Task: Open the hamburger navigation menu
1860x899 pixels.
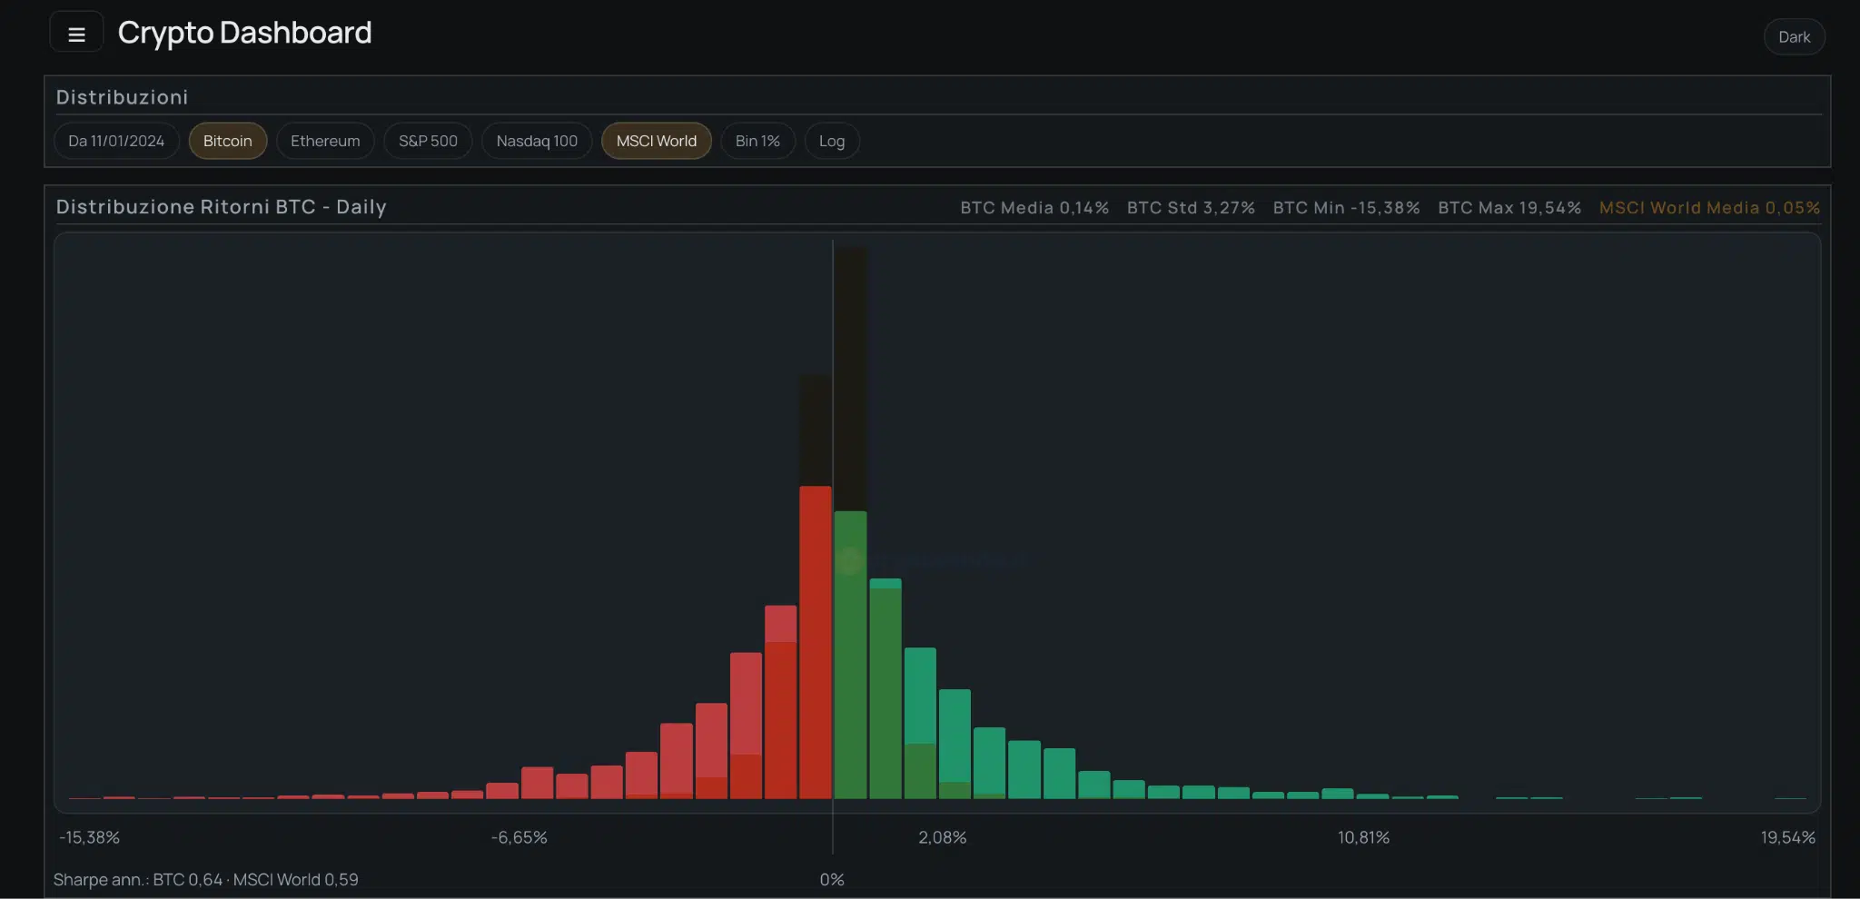Action: tap(76, 31)
